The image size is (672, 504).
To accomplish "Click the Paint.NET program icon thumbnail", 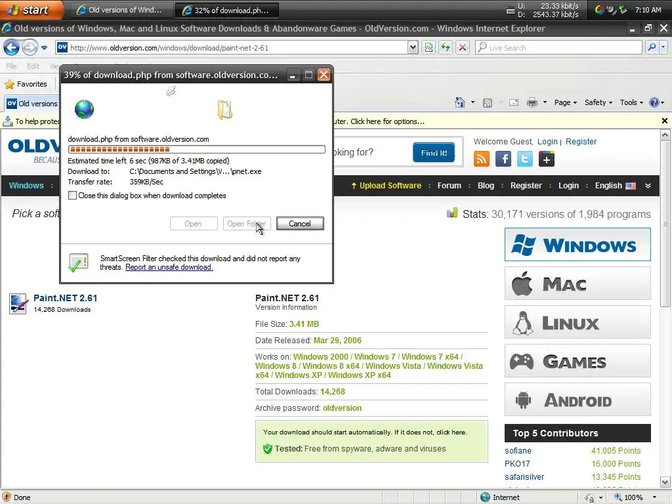I will (x=18, y=304).
